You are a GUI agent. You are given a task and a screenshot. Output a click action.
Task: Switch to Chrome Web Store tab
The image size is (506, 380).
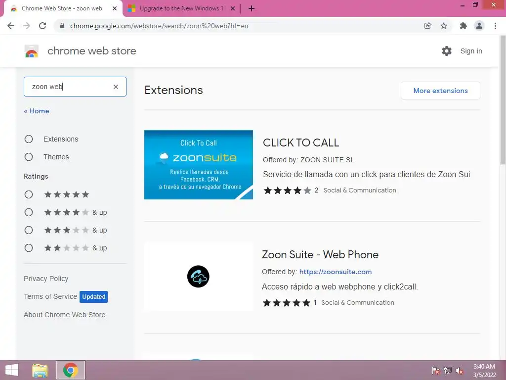(62, 8)
